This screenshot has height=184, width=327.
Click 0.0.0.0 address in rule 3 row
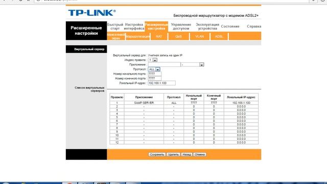pyautogui.click(x=241, y=110)
